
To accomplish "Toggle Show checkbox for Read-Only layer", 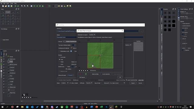I will 4,93.
